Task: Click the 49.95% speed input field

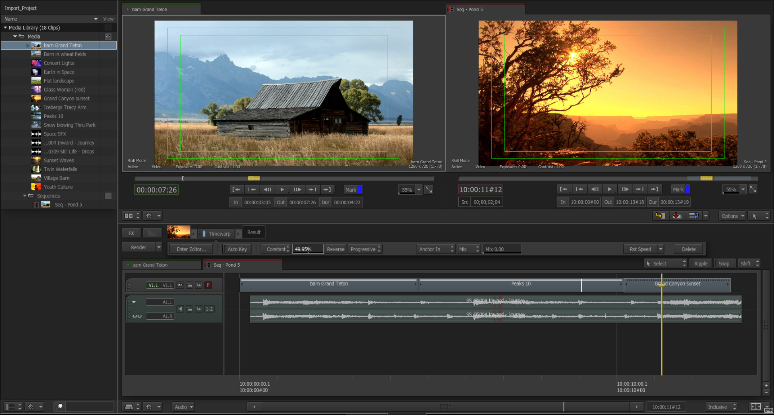Action: tap(308, 249)
